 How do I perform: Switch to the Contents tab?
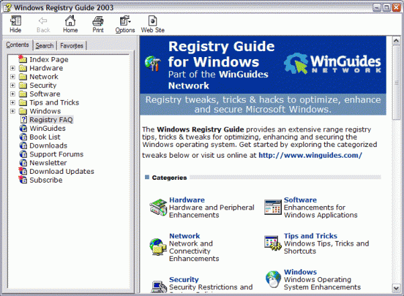17,45
